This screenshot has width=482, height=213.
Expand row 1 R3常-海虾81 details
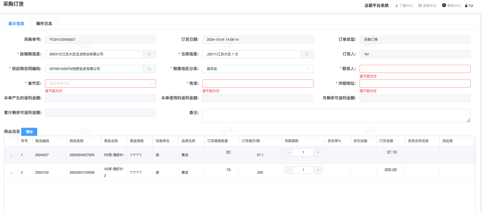click(x=11, y=155)
